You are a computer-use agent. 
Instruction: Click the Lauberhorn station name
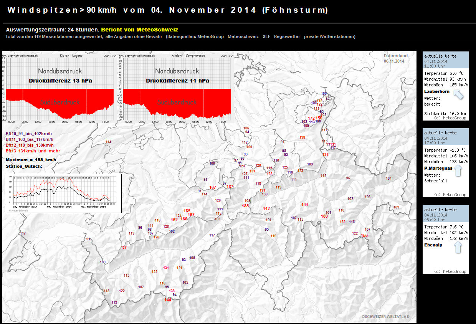tap(437, 91)
